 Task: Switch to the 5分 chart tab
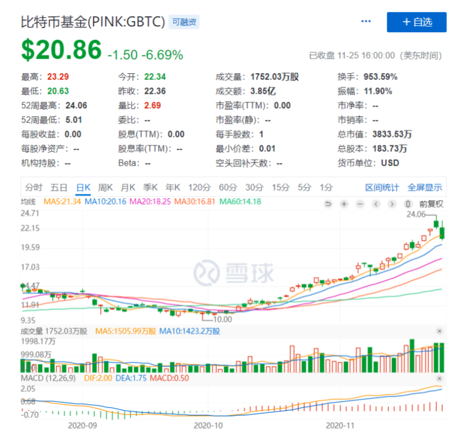coord(305,187)
